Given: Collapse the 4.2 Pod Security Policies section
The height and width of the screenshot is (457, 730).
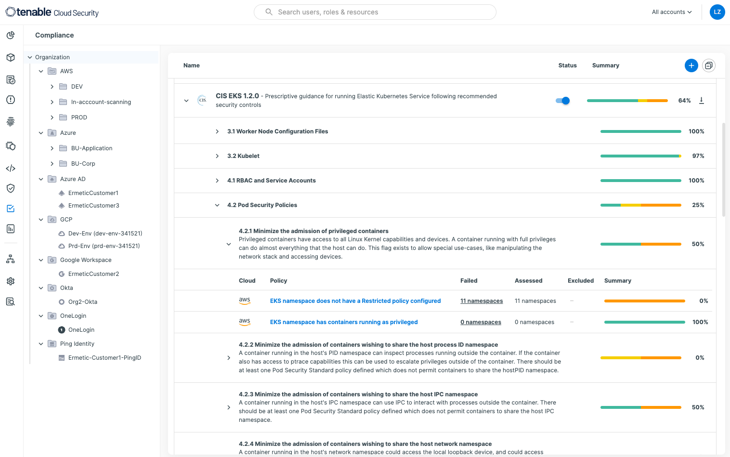Looking at the screenshot, I should point(217,205).
